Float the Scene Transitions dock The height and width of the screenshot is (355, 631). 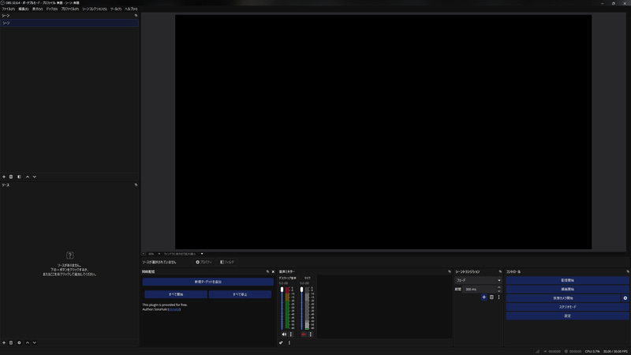(500, 271)
